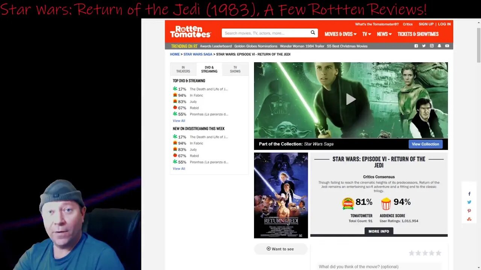Screen dimensions: 481x270
Task: Open Awards Leaderboard trending link
Action: point(216,46)
